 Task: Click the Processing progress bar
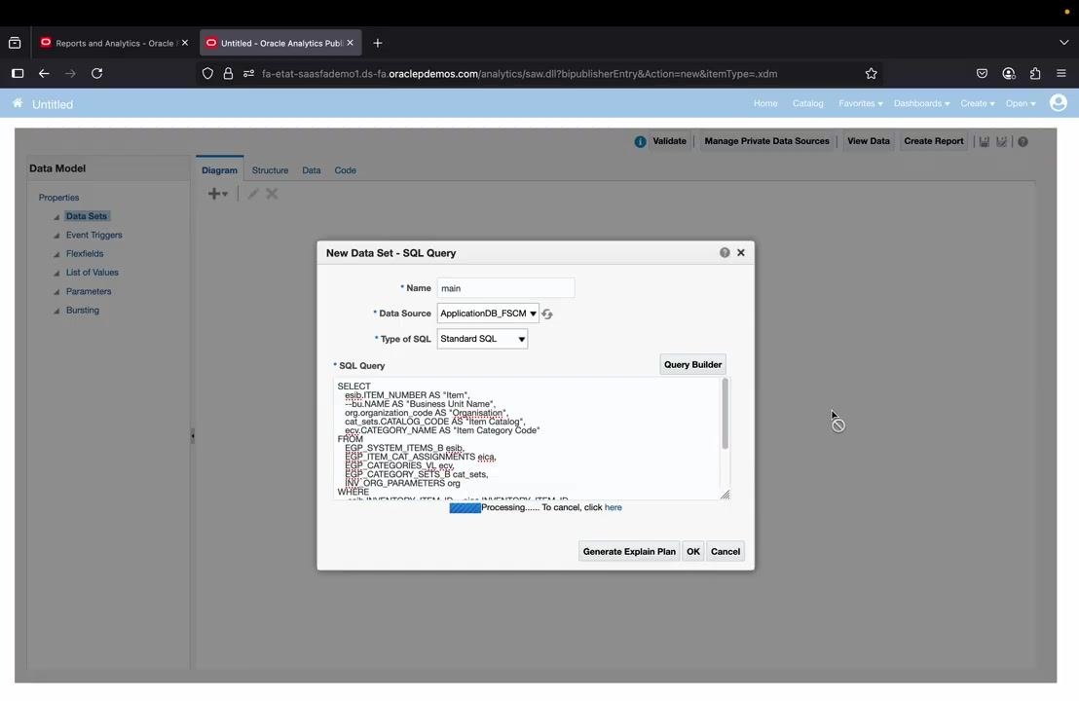[x=465, y=507]
